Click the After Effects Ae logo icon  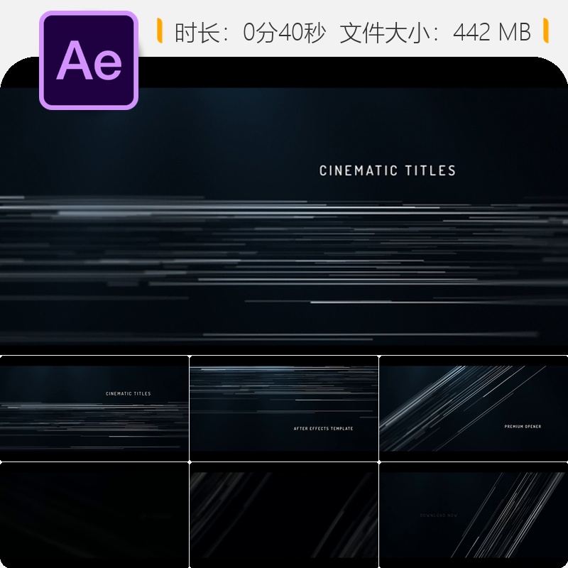click(x=89, y=60)
